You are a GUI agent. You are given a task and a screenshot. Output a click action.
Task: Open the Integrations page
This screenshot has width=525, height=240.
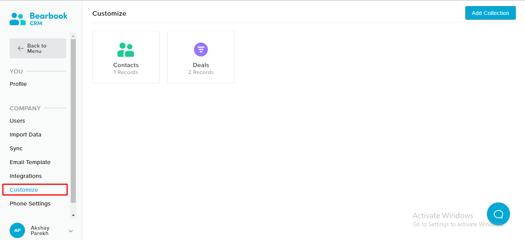point(26,176)
